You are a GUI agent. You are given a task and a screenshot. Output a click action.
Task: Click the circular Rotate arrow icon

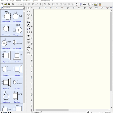point(53,4)
